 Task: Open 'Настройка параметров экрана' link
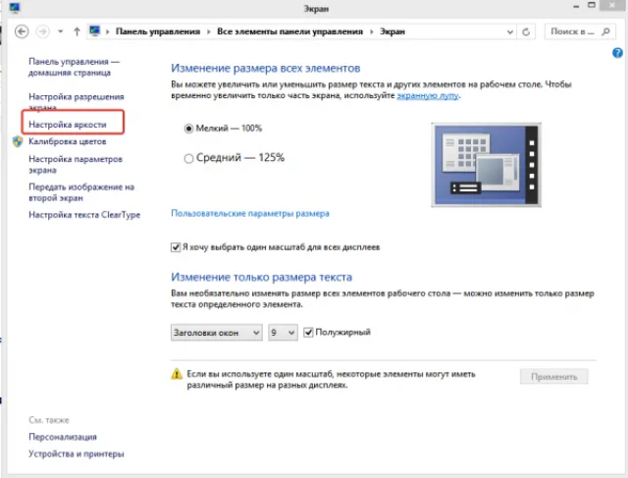(76, 165)
